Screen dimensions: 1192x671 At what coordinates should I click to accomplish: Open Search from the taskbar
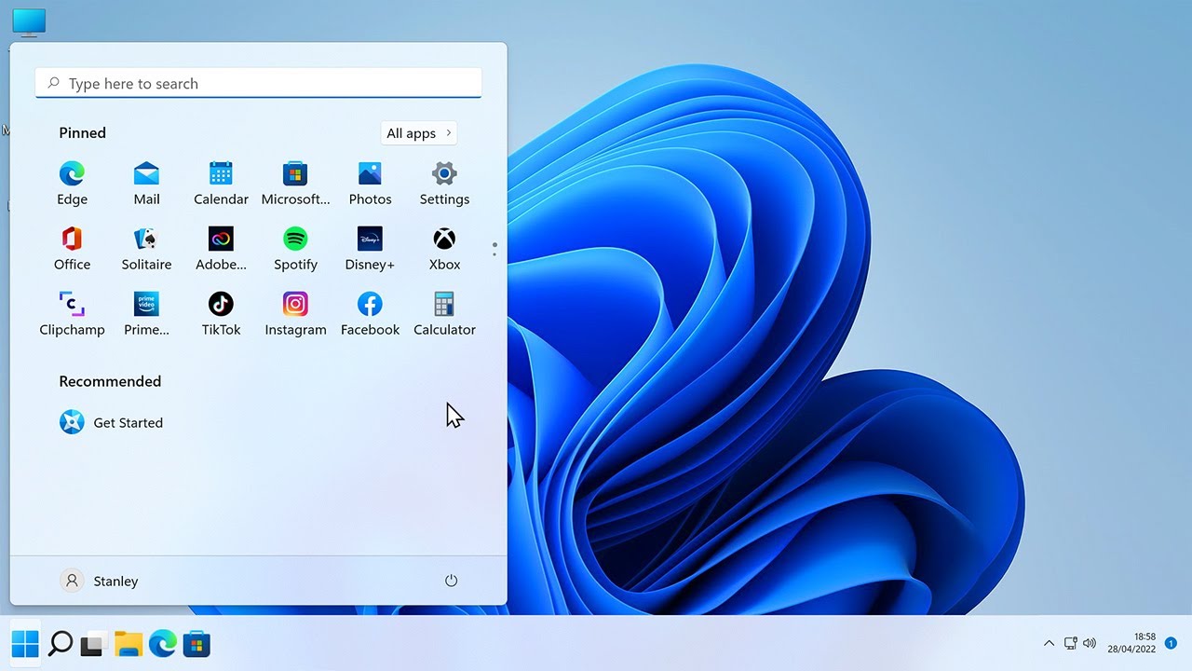(x=61, y=643)
